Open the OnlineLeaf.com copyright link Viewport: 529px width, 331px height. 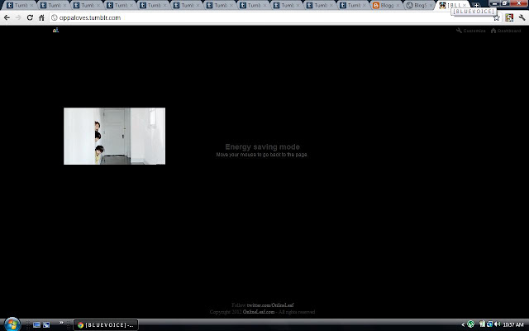(259, 312)
